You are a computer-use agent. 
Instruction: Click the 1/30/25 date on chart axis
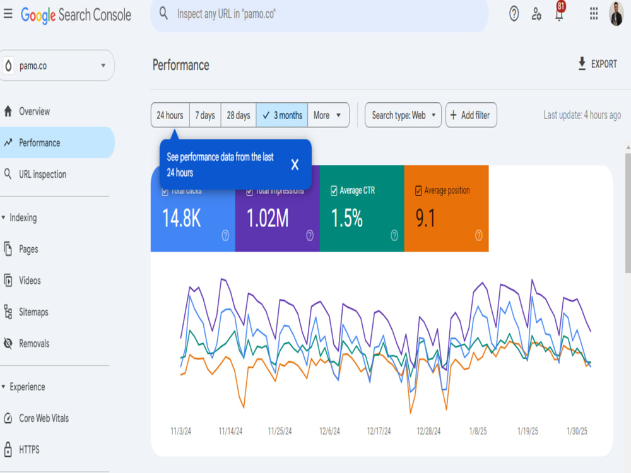pyautogui.click(x=577, y=431)
